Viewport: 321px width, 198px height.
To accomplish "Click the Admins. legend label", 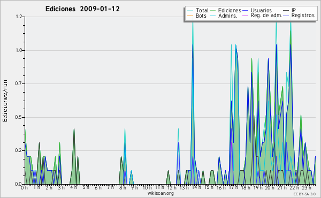I will click(227, 16).
